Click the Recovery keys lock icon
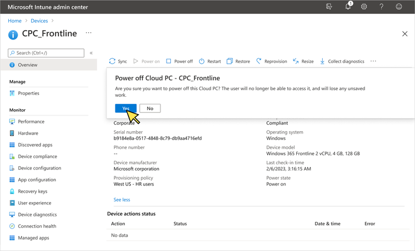This screenshot has width=415, height=251. 12,191
